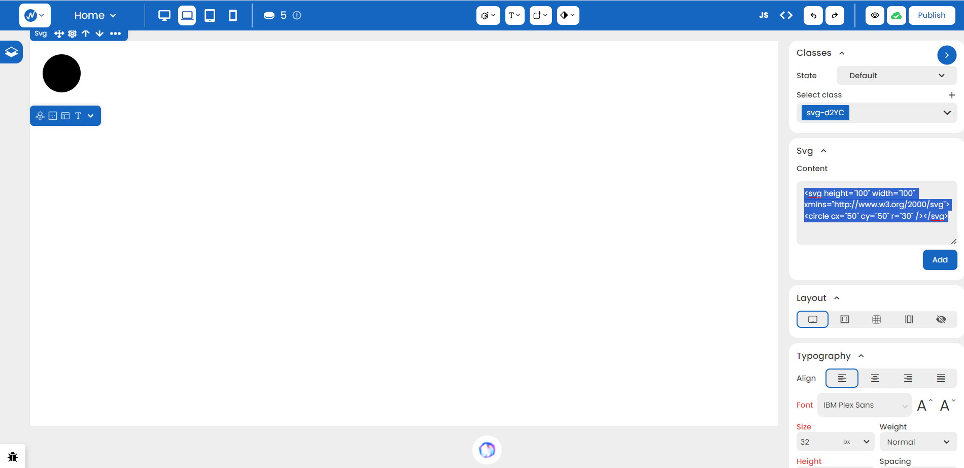The image size is (964, 468).
Task: Click the move handle on Svg toolbar
Action: [59, 34]
